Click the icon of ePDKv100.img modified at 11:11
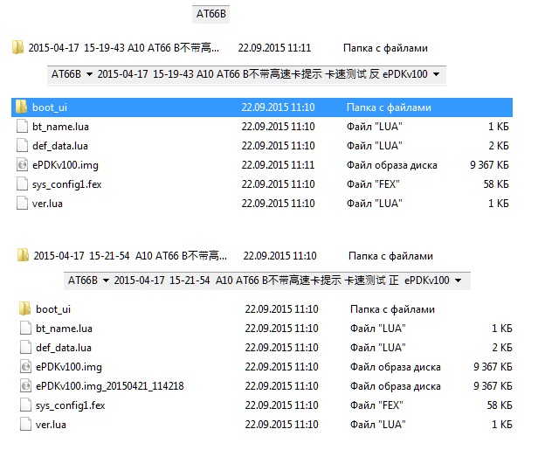Screen dimensions: 538x450 tap(22, 165)
